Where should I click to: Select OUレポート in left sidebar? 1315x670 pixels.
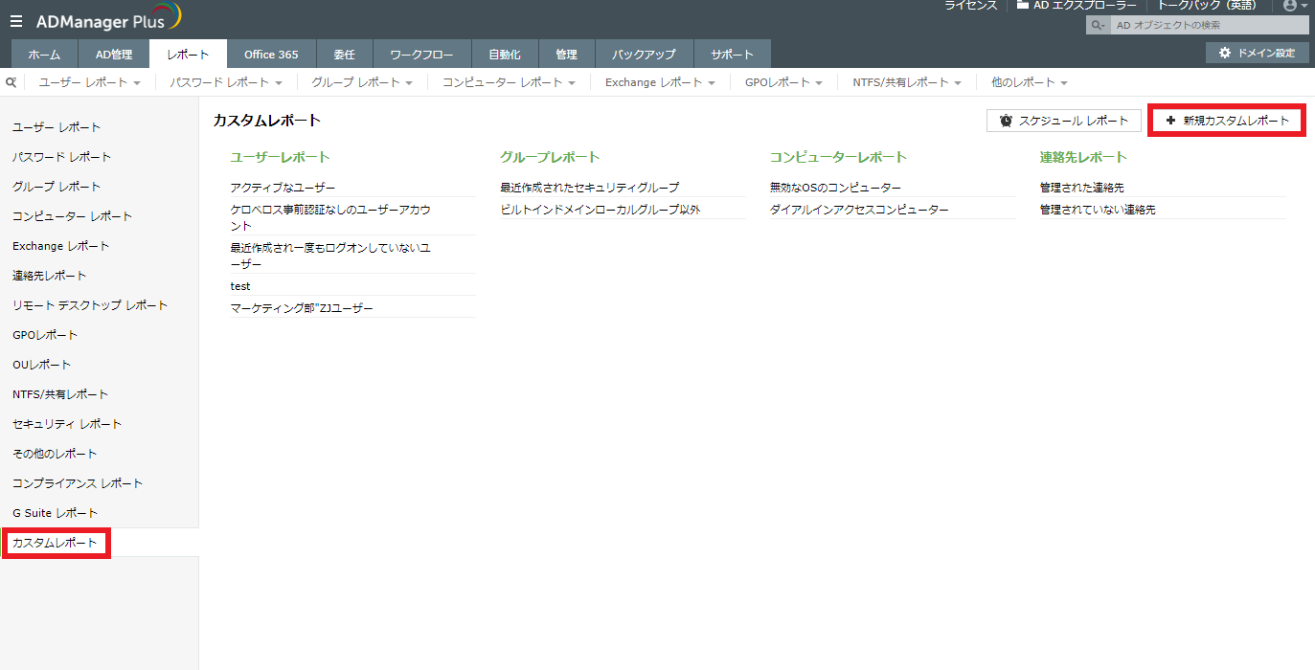pyautogui.click(x=42, y=365)
